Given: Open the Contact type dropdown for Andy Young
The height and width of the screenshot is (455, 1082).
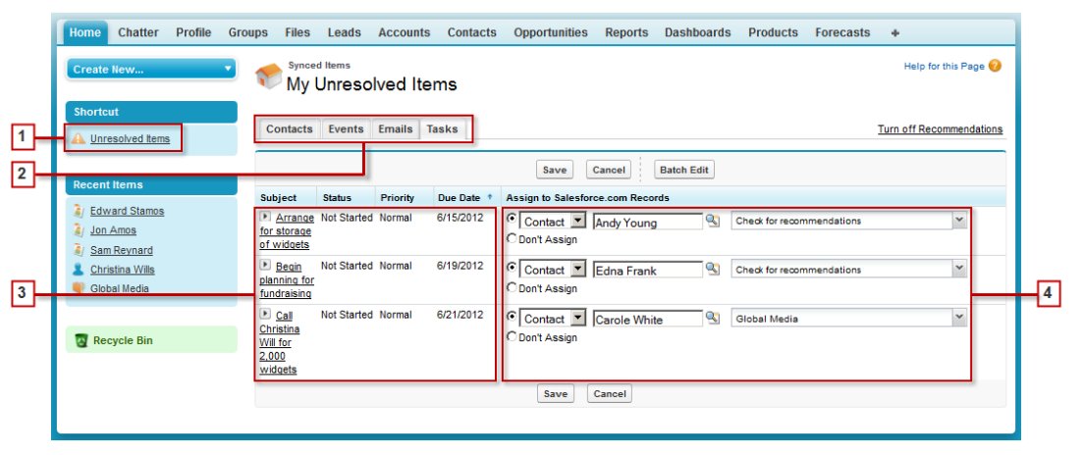Looking at the screenshot, I should (553, 222).
